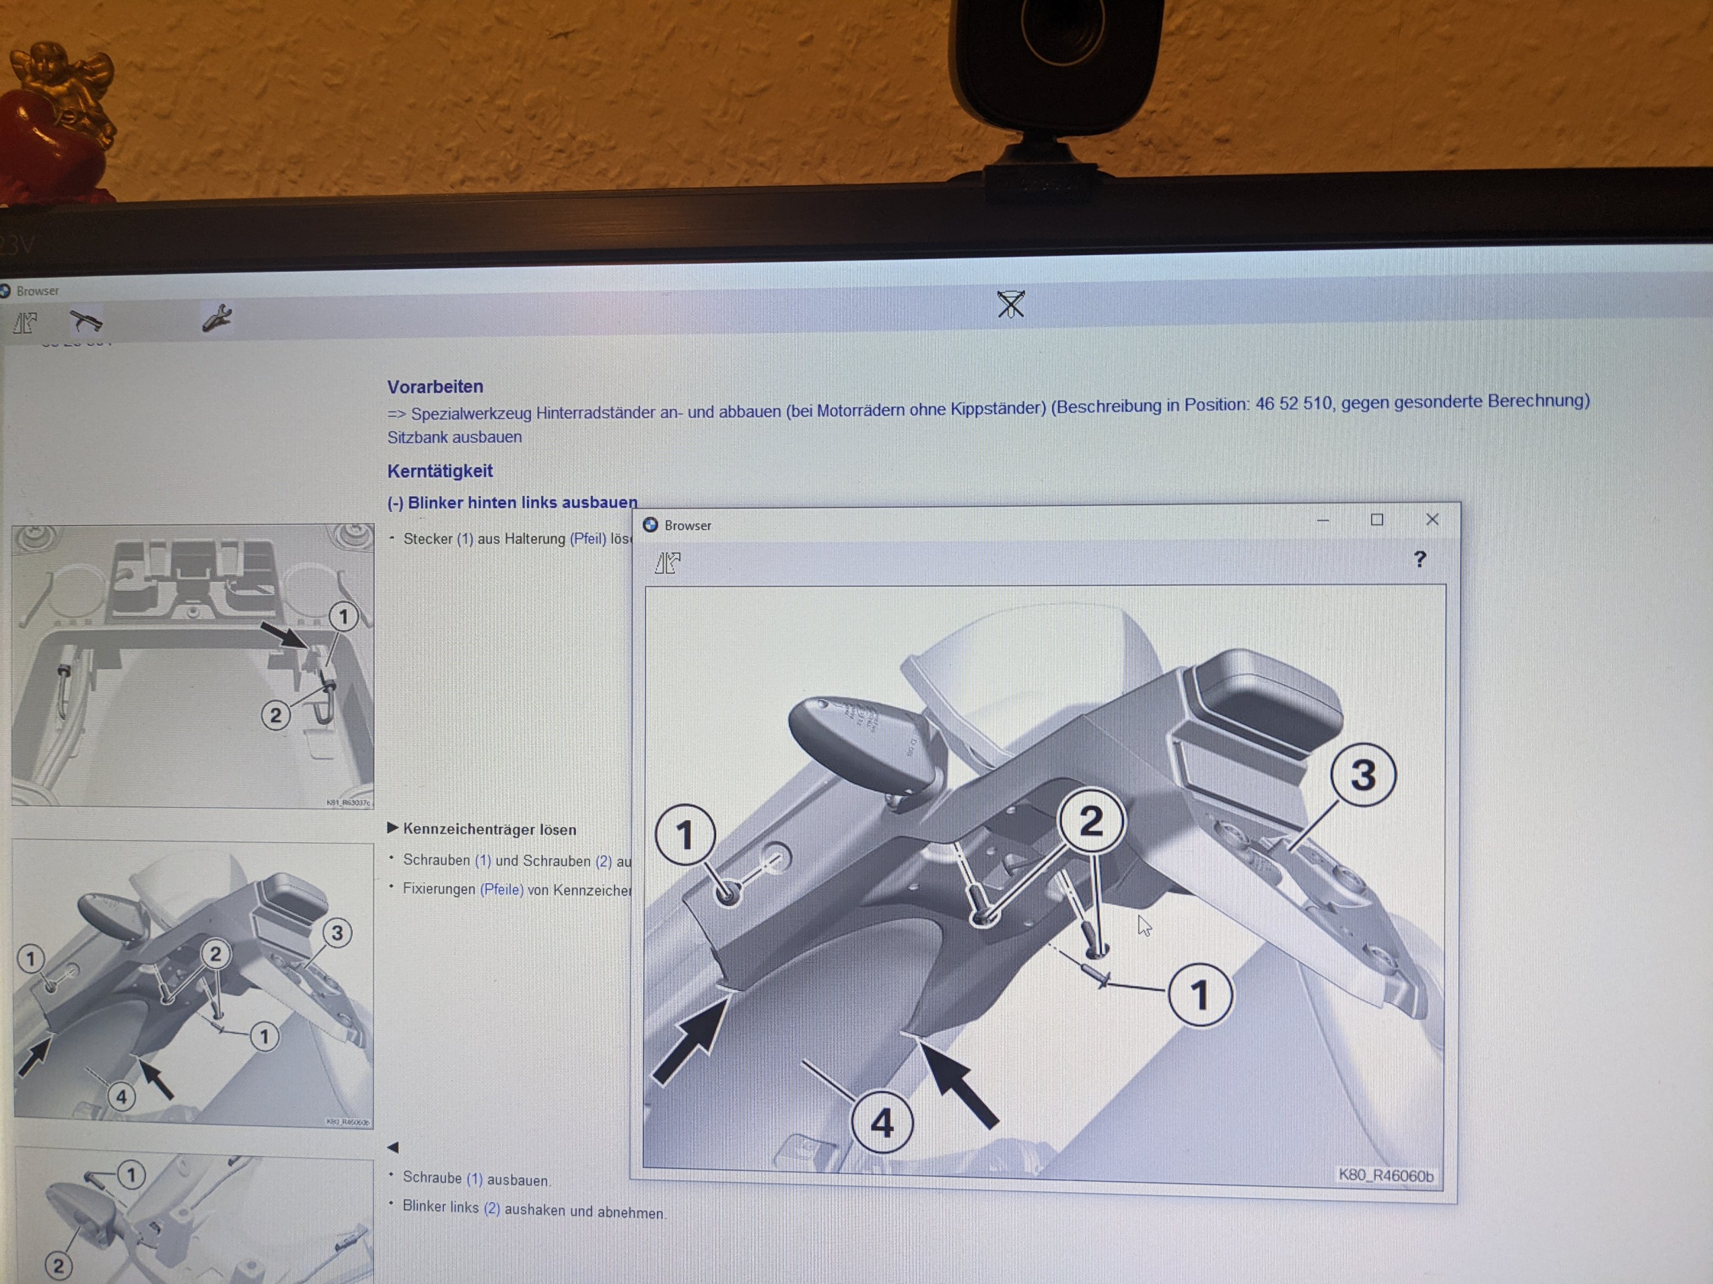This screenshot has height=1284, width=1713.
Task: Open help via question mark icon
Action: pyautogui.click(x=1419, y=559)
